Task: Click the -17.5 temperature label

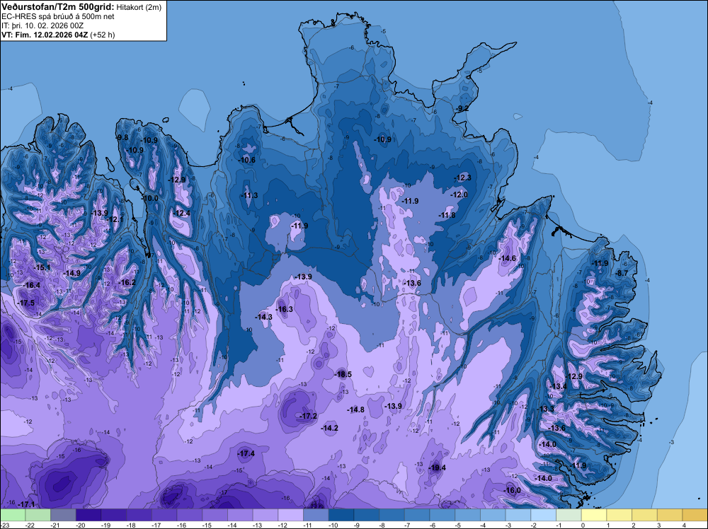Action: tap(26, 303)
